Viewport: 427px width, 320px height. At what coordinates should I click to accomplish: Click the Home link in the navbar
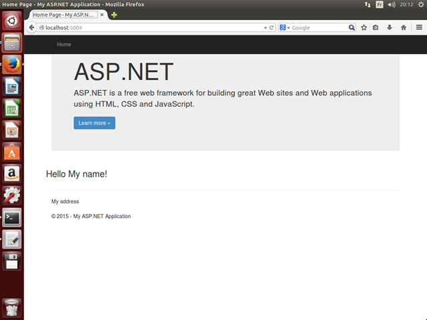[x=64, y=45]
